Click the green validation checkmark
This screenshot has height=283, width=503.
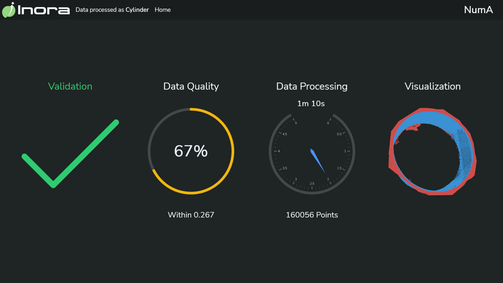point(70,154)
